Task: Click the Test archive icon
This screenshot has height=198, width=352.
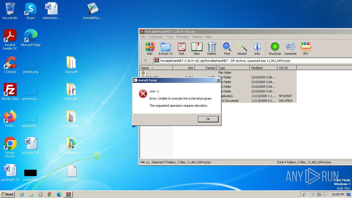Action: click(182, 49)
